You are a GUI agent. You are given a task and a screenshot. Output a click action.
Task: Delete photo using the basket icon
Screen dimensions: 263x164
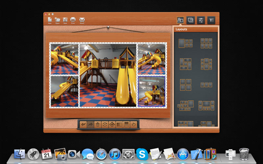pos(98,125)
